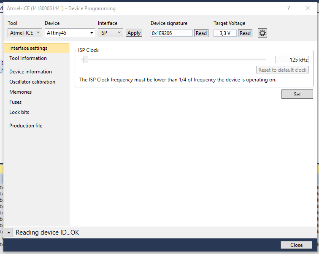Open the Fuses section

16,102
